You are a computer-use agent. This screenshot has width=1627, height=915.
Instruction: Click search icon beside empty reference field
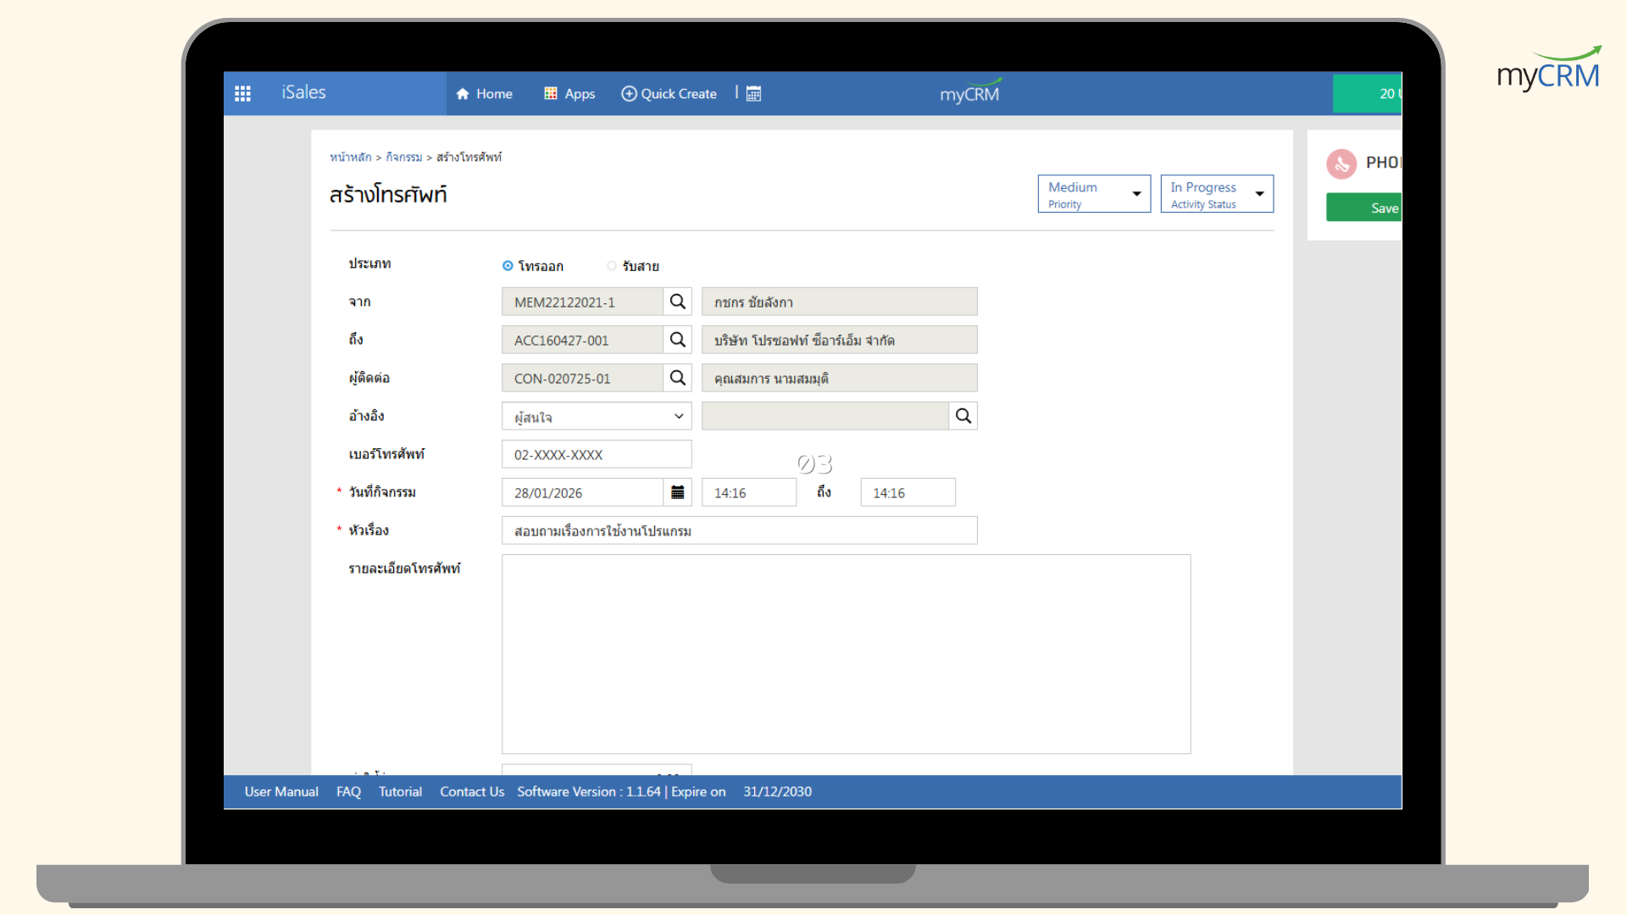tap(963, 416)
